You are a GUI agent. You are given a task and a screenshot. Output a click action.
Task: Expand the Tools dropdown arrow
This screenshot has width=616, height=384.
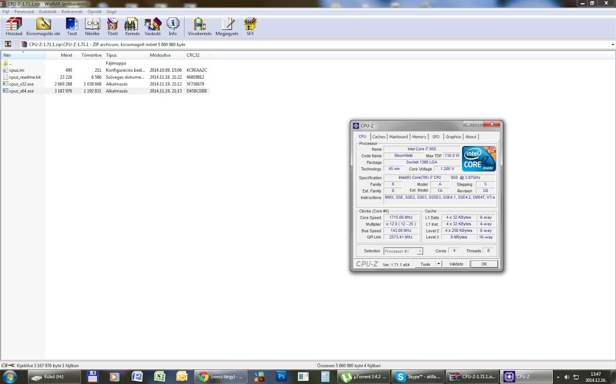coord(439,264)
